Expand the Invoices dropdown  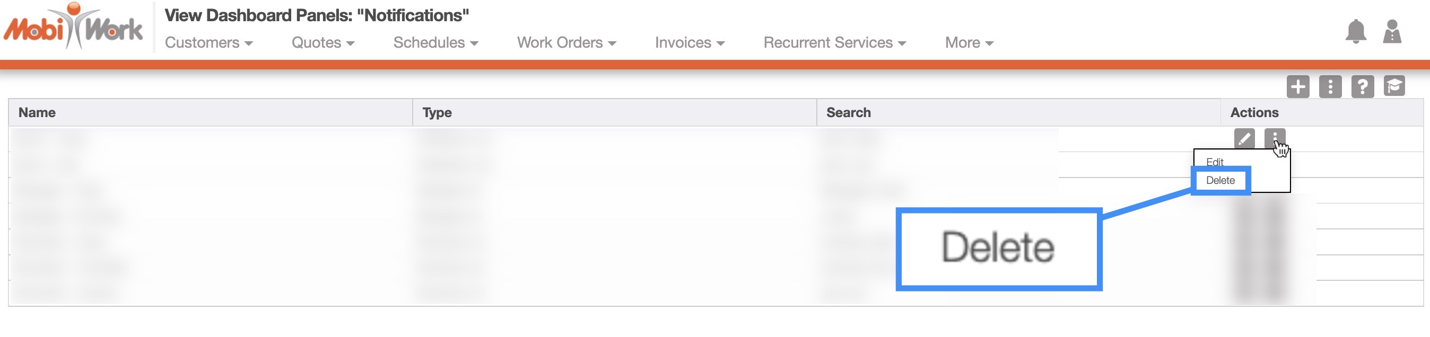690,43
